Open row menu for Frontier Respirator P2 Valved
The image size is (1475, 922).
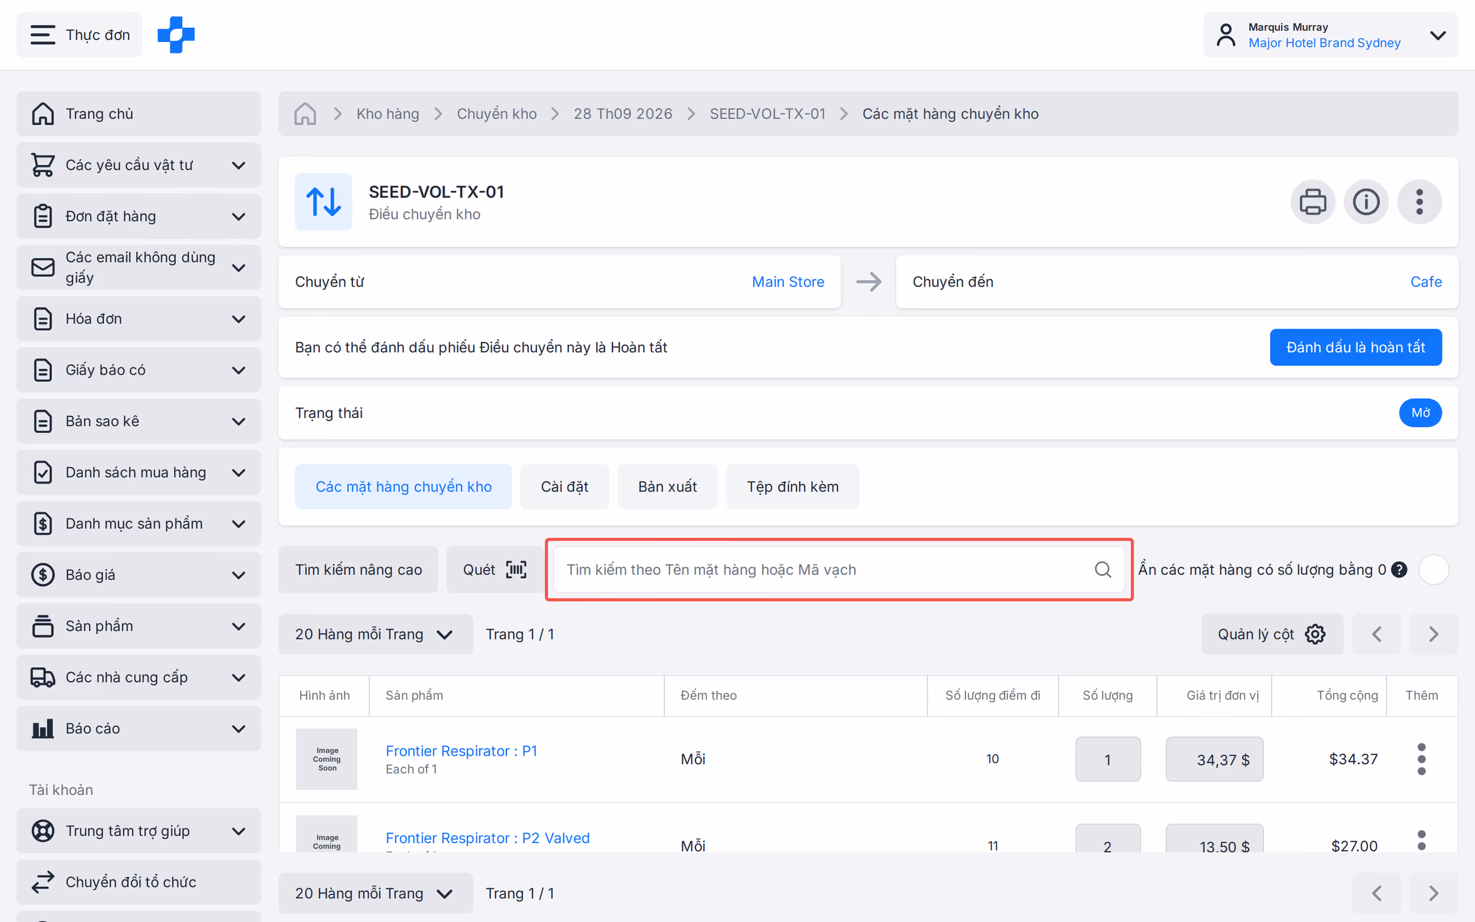(x=1421, y=841)
